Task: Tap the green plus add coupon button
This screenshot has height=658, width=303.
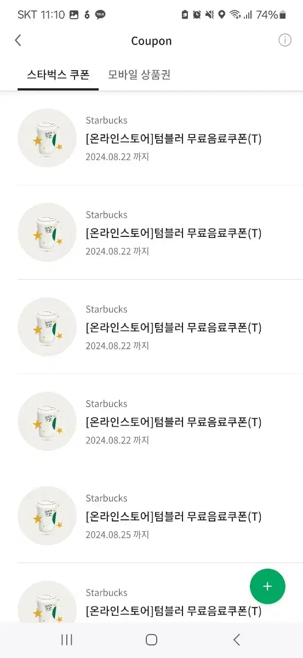Action: 267,586
